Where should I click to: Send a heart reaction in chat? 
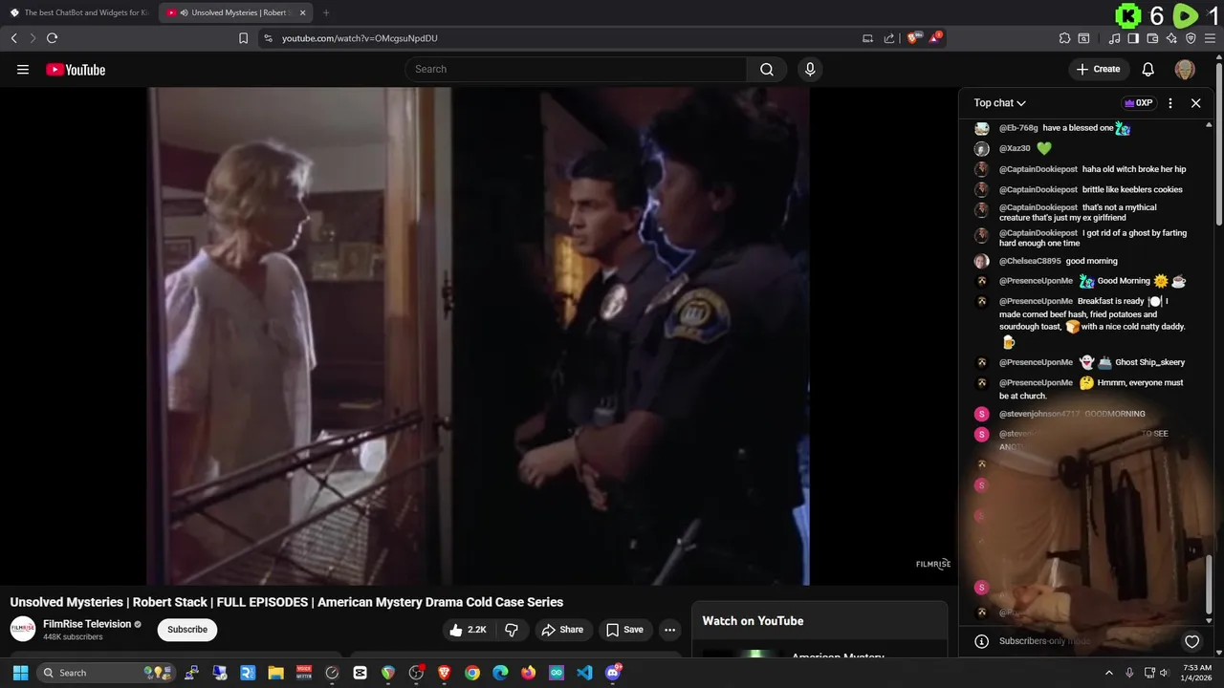pos(1191,641)
